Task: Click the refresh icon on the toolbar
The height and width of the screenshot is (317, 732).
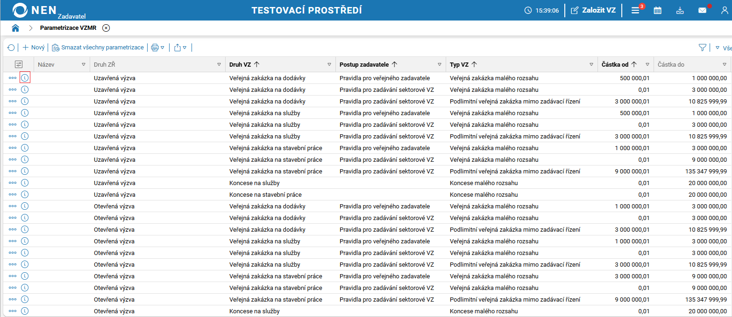Action: (x=11, y=47)
